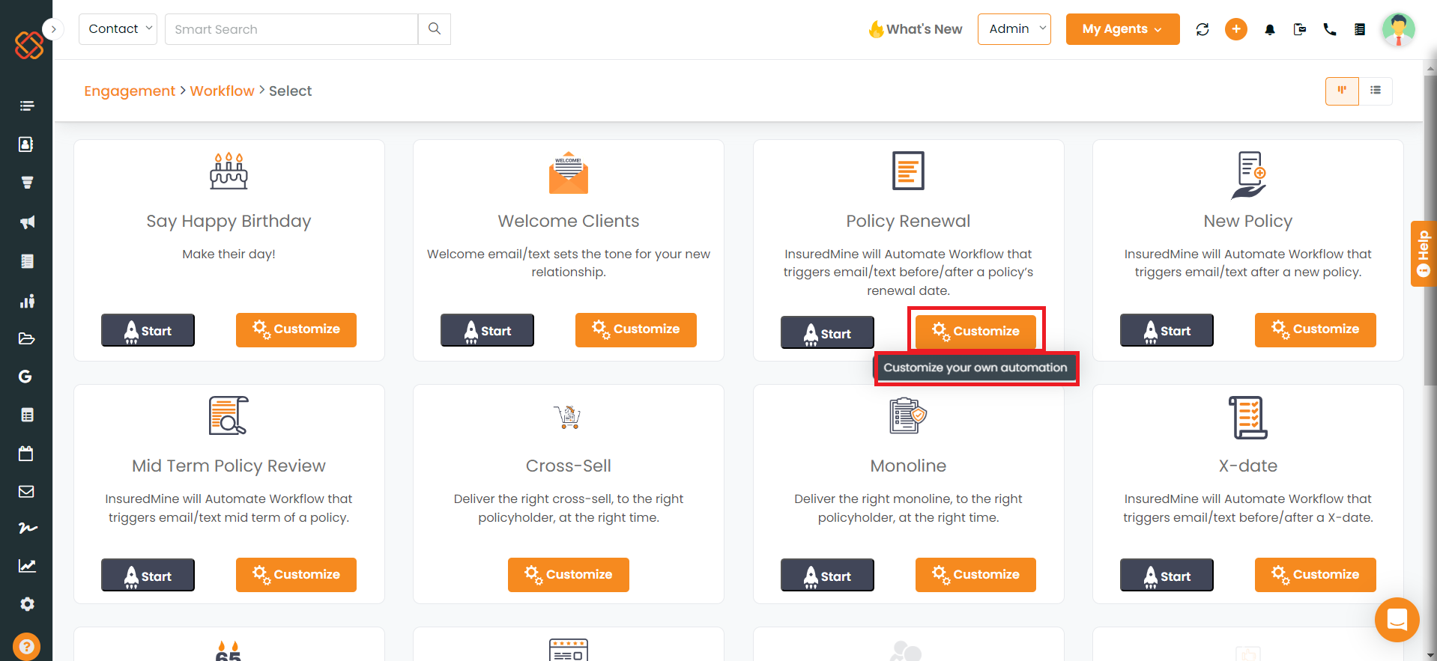
Task: Click the orange question mark help icon
Action: 27,647
